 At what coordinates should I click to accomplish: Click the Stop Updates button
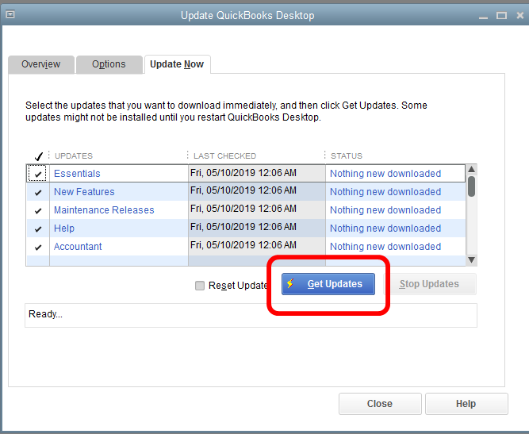point(429,284)
